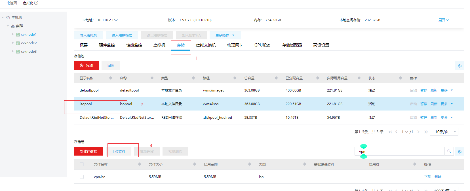Switch to the Storage Adapters tab

(x=292, y=45)
